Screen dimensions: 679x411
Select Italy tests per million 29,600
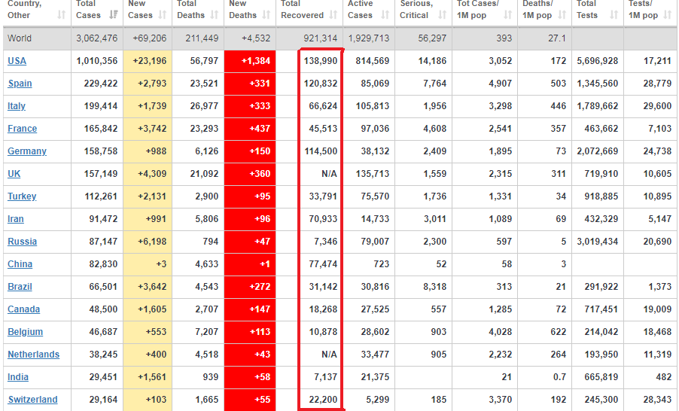(657, 106)
